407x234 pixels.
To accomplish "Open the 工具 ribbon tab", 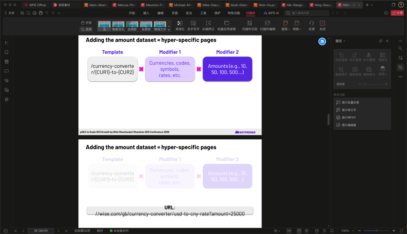I will (x=203, y=13).
